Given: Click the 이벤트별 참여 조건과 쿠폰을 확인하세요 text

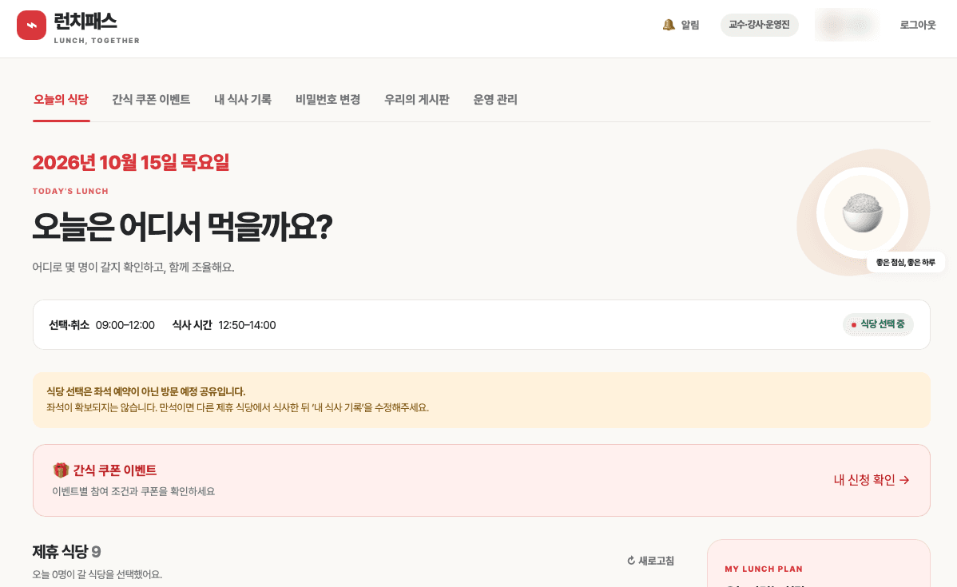Looking at the screenshot, I should pos(133,491).
